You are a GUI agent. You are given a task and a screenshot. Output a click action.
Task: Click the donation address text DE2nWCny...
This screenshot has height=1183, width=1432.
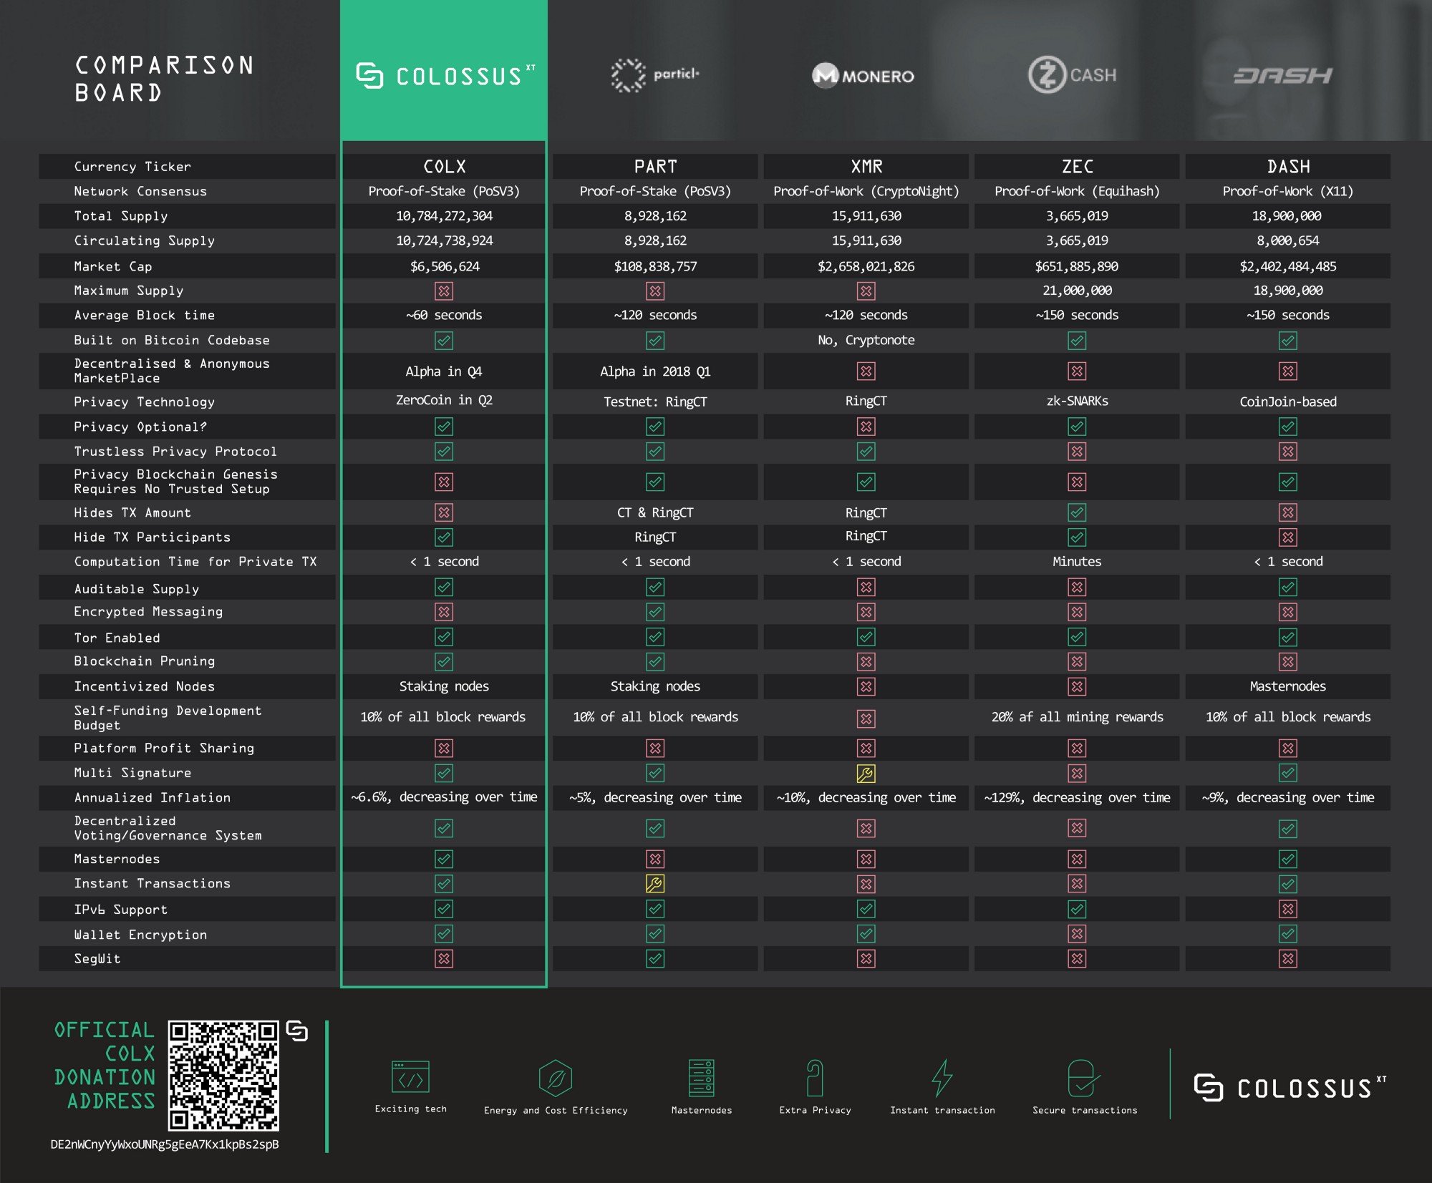coord(165,1144)
